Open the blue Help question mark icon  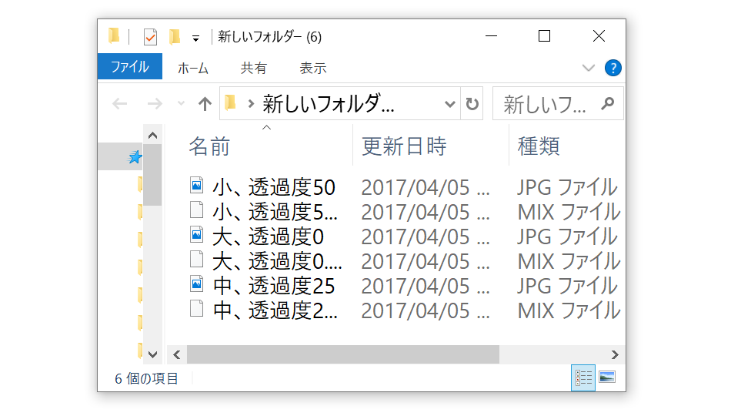click(x=613, y=68)
